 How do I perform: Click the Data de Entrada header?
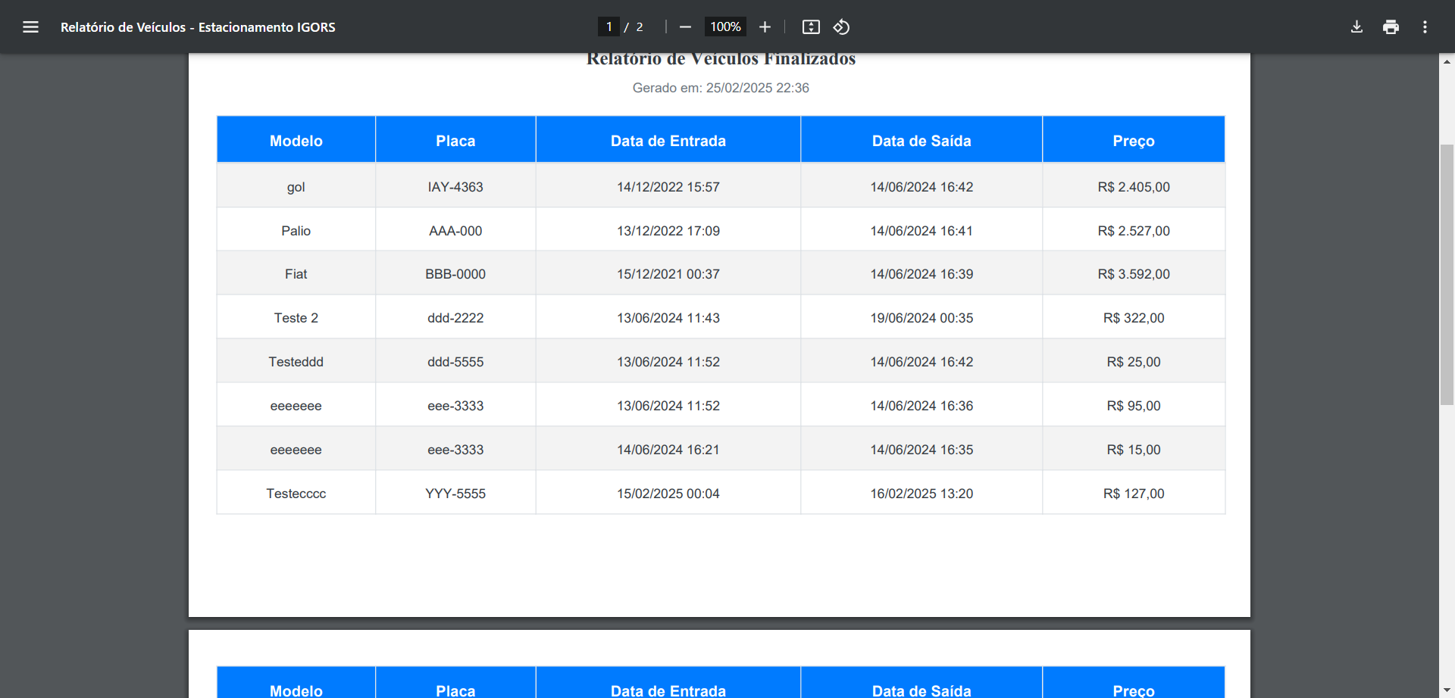point(668,141)
